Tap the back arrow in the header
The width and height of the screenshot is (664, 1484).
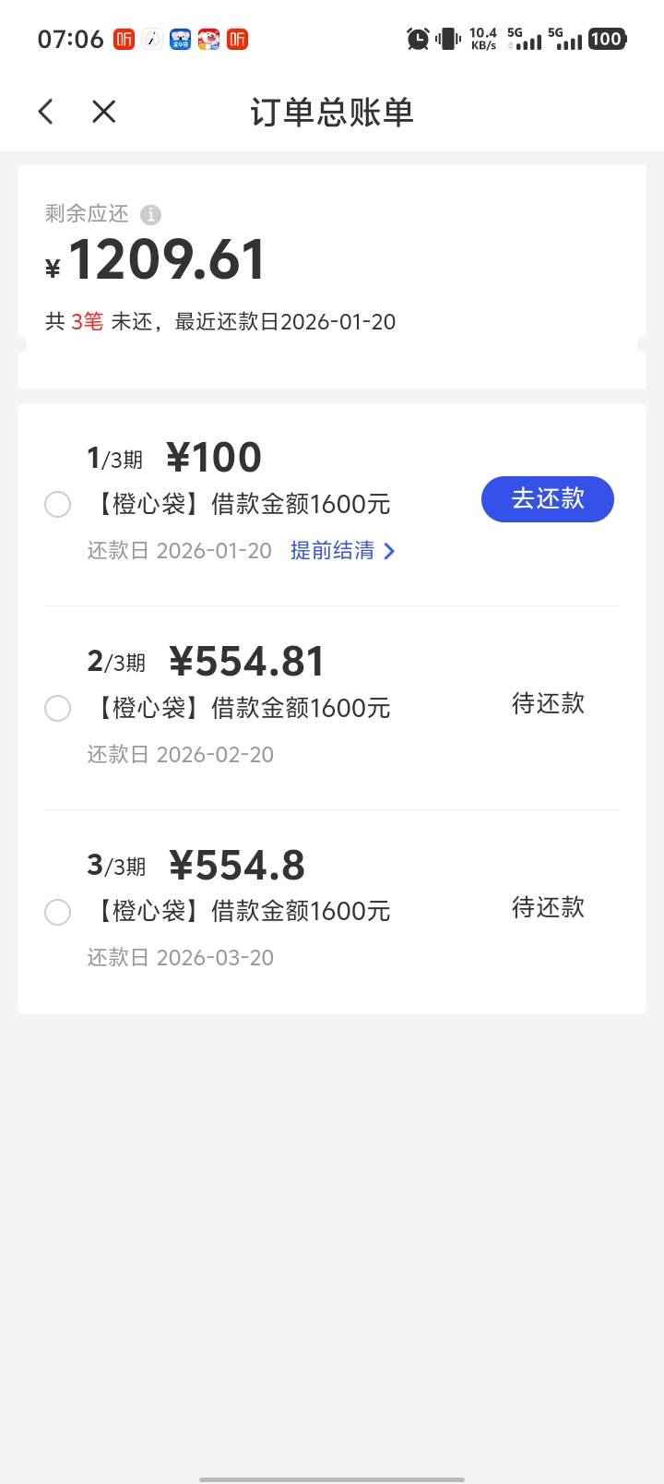(46, 112)
